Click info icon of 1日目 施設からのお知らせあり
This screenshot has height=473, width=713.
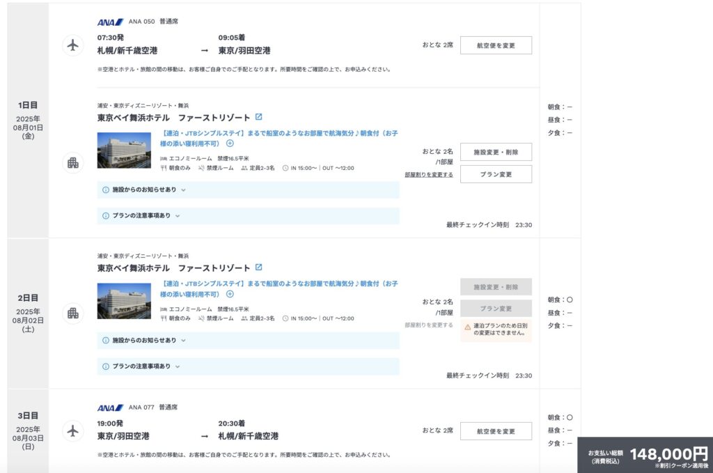tap(106, 189)
